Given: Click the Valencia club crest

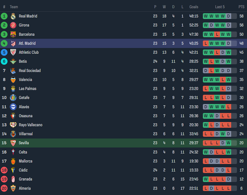Looking at the screenshot, I should click(x=13, y=80).
